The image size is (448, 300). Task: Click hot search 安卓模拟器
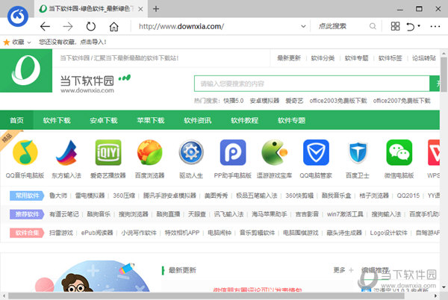(264, 101)
